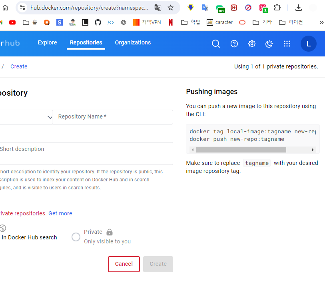Click the browser home icon

5,8
